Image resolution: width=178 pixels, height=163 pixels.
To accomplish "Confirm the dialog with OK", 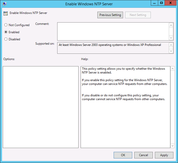I will 123,155.
